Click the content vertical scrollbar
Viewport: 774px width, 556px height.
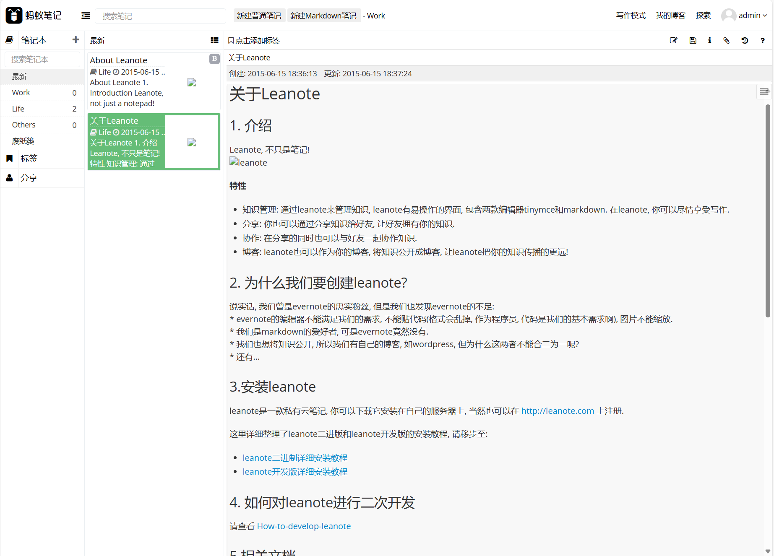click(x=768, y=211)
